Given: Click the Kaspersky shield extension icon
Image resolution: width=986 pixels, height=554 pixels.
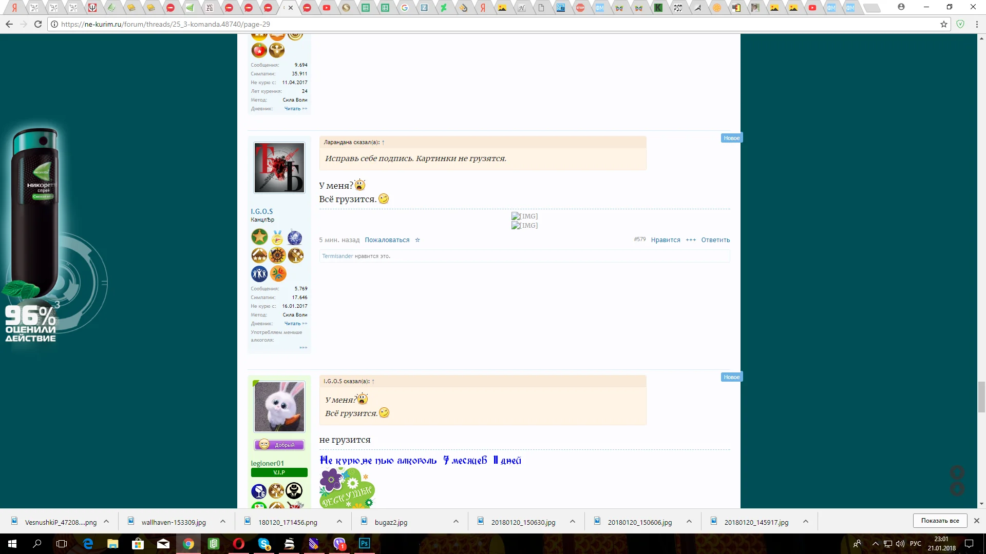Looking at the screenshot, I should tap(960, 24).
